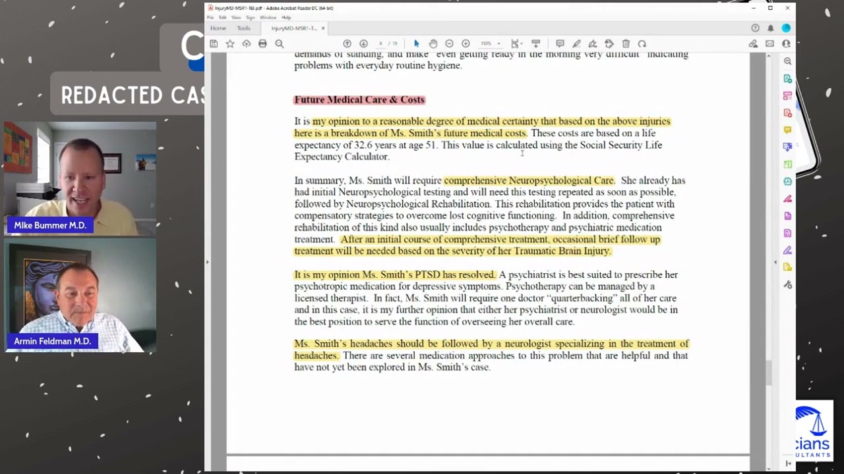Select Mike Bummer M.D. video thumbnail
Viewport: 844px width, 474px height.
80,178
